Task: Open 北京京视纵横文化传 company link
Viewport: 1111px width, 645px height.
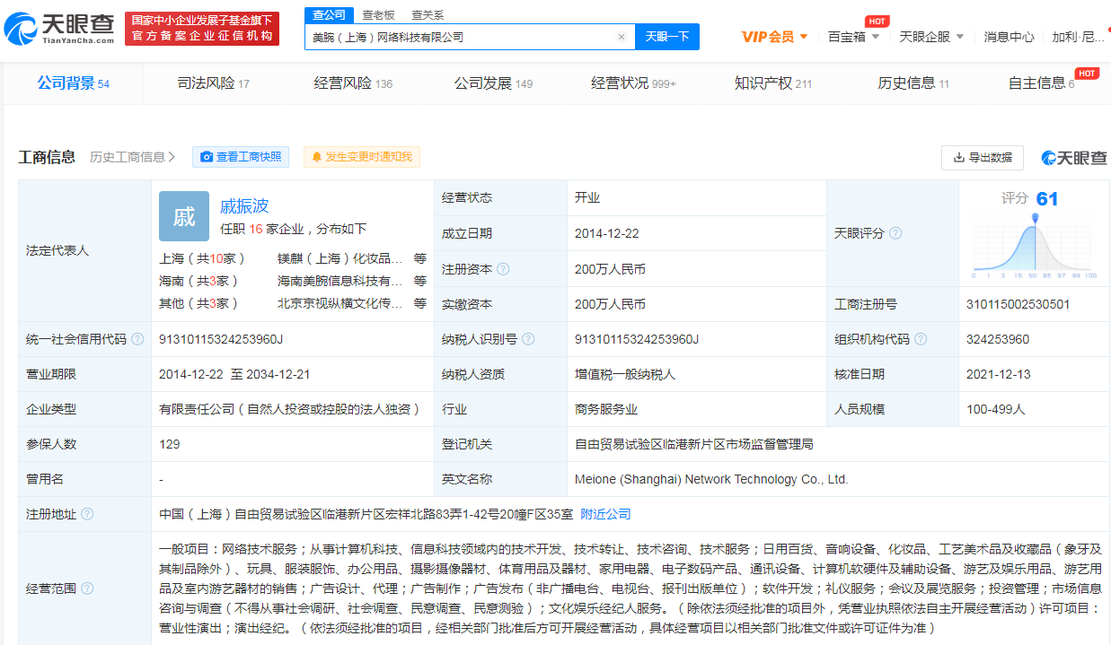Action: (x=340, y=303)
